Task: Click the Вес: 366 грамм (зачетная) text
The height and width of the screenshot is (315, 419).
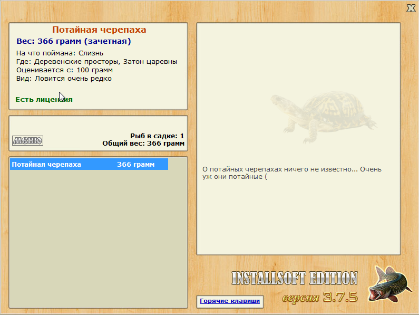Action: pyautogui.click(x=74, y=41)
